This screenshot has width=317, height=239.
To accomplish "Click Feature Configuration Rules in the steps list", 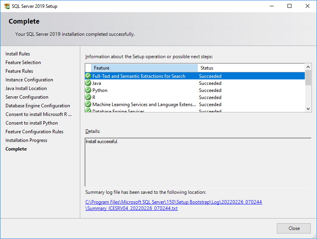I will point(34,132).
